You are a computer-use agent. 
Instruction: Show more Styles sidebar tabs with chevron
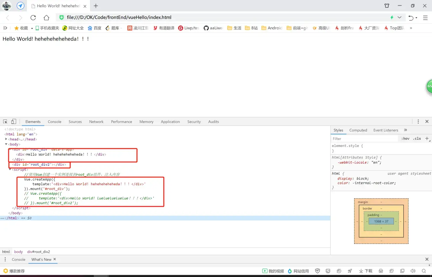[406, 130]
